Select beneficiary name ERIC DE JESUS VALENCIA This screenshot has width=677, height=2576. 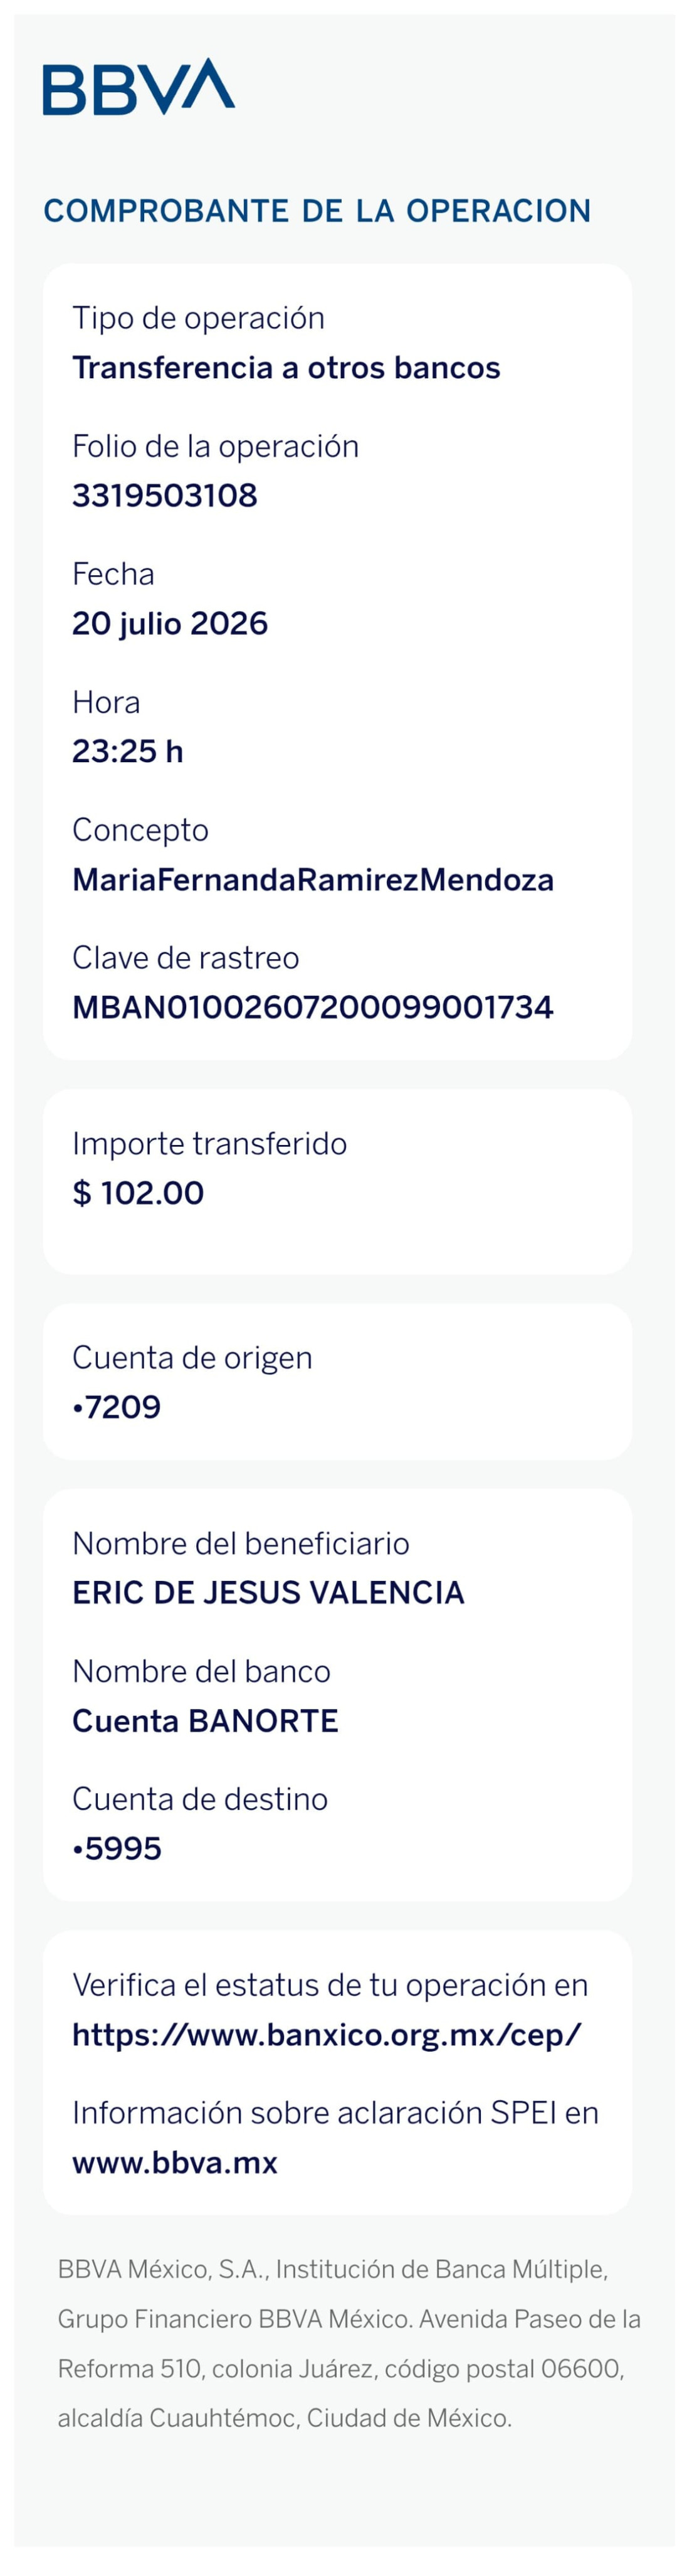point(268,1593)
